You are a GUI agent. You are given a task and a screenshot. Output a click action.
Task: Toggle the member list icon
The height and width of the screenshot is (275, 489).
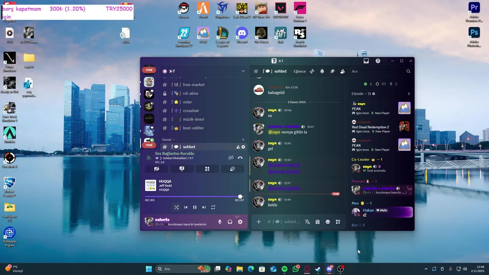coord(342,71)
